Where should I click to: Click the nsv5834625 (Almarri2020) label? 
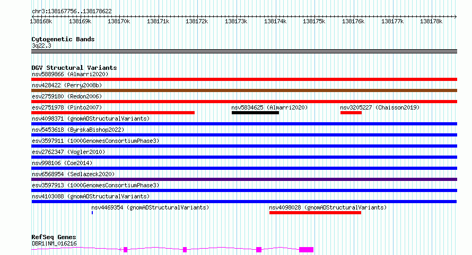[x=269, y=107]
